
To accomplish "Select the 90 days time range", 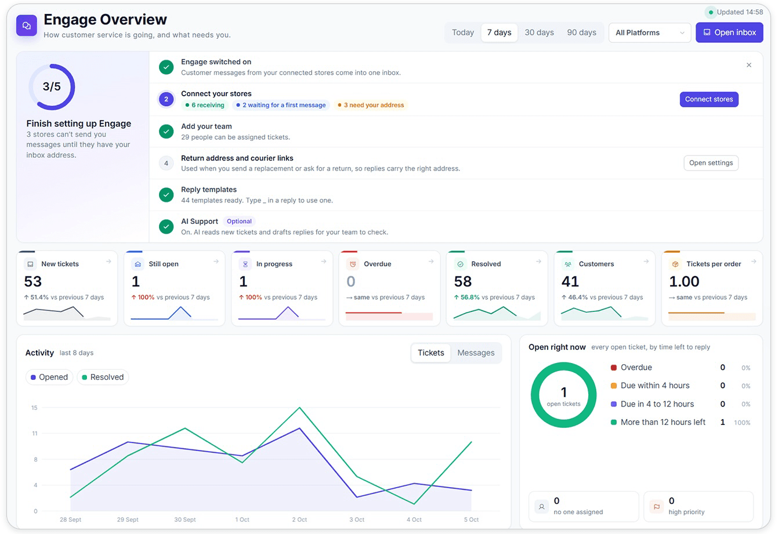I will [x=581, y=32].
